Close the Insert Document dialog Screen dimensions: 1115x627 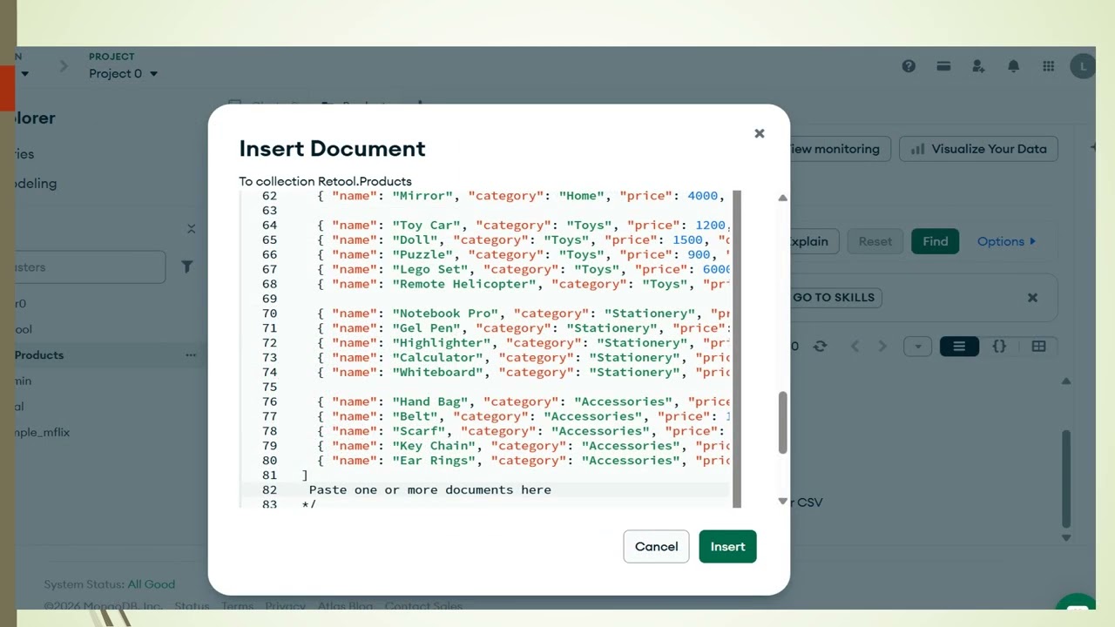759,133
